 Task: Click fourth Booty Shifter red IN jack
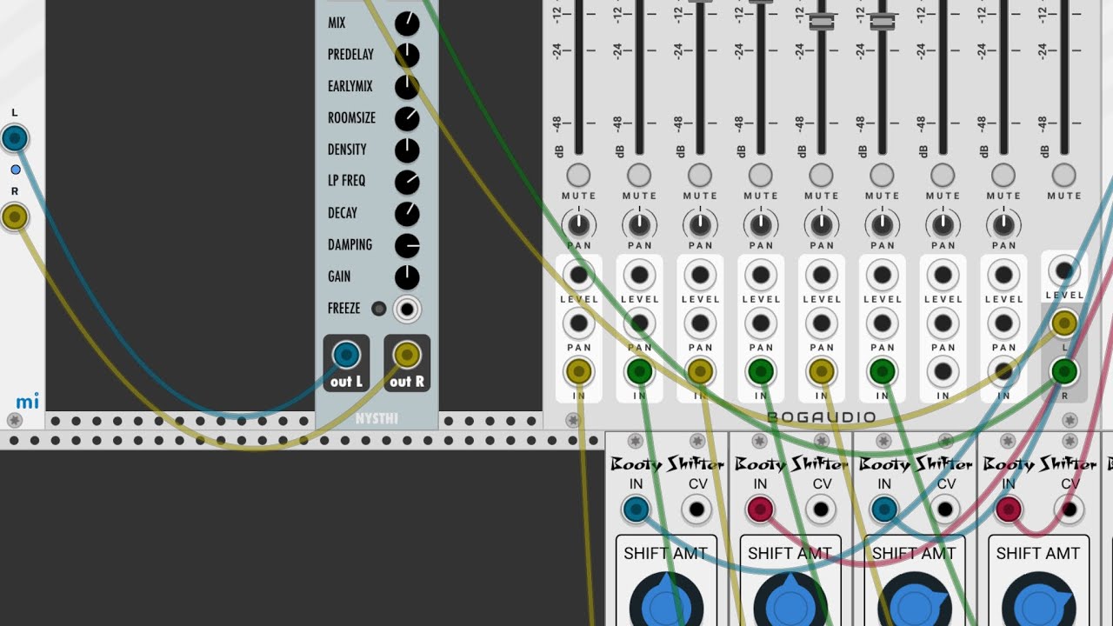pos(1009,509)
